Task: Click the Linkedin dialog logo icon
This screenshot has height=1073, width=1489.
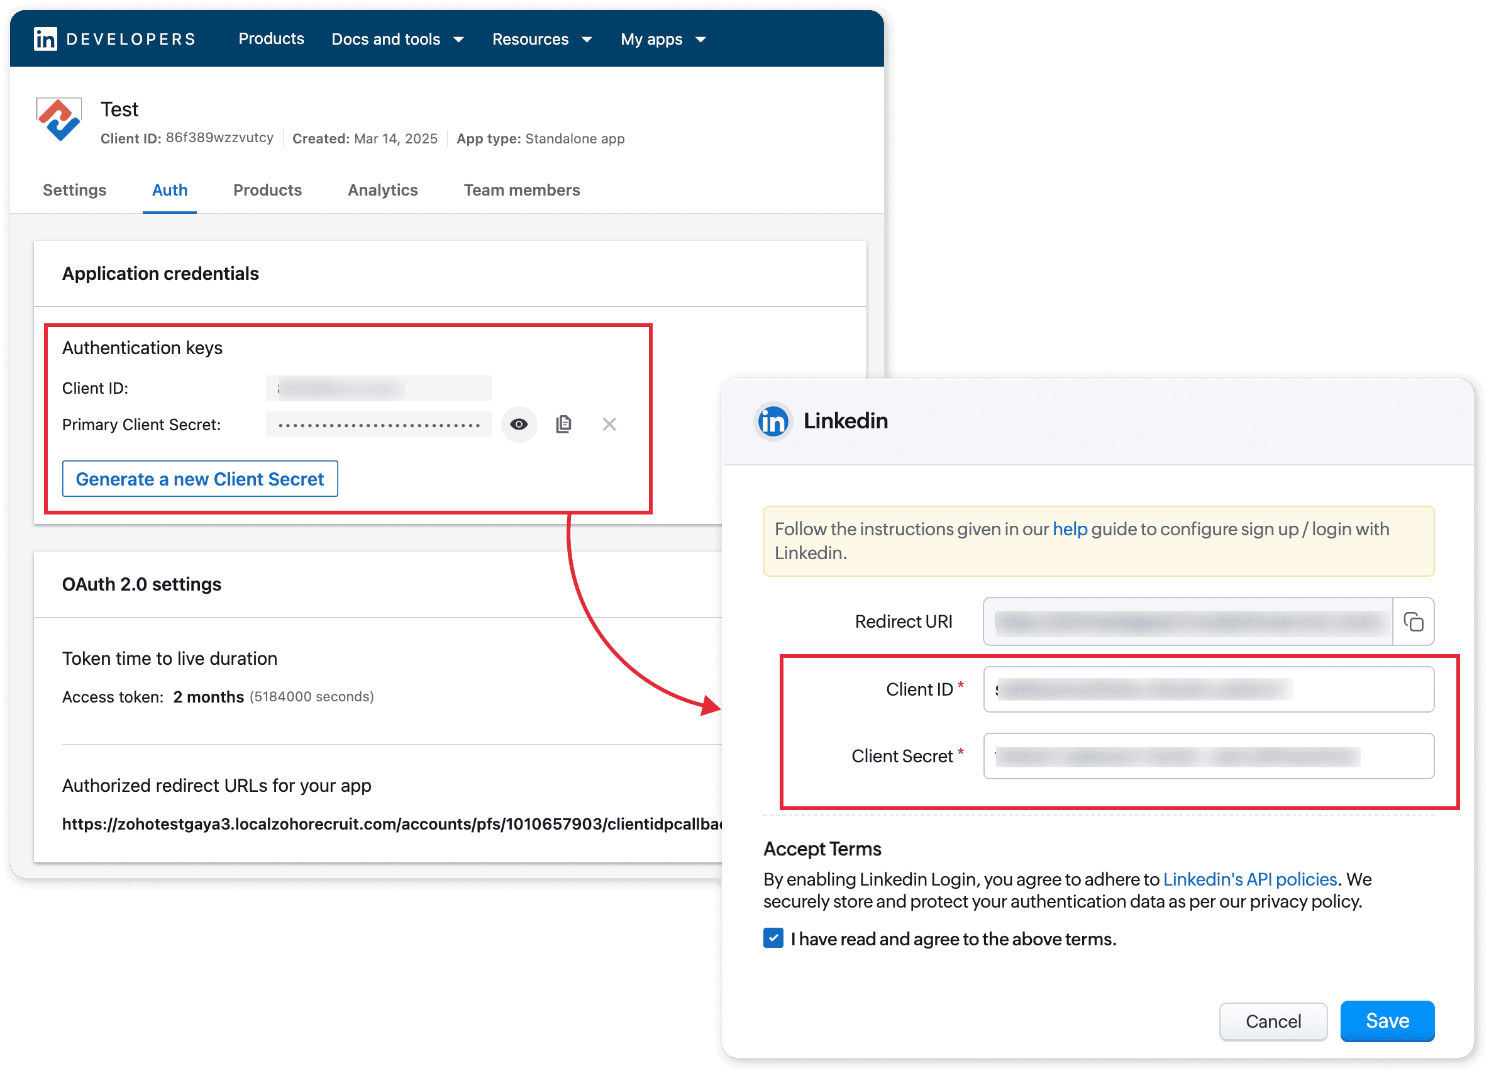Action: (773, 421)
